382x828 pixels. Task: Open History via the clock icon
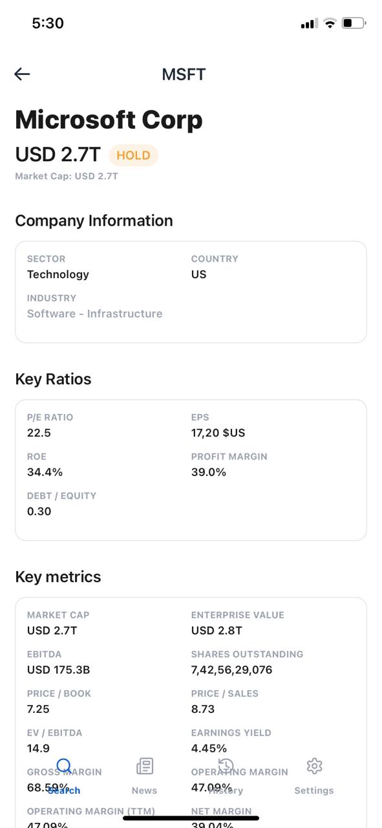(x=226, y=765)
